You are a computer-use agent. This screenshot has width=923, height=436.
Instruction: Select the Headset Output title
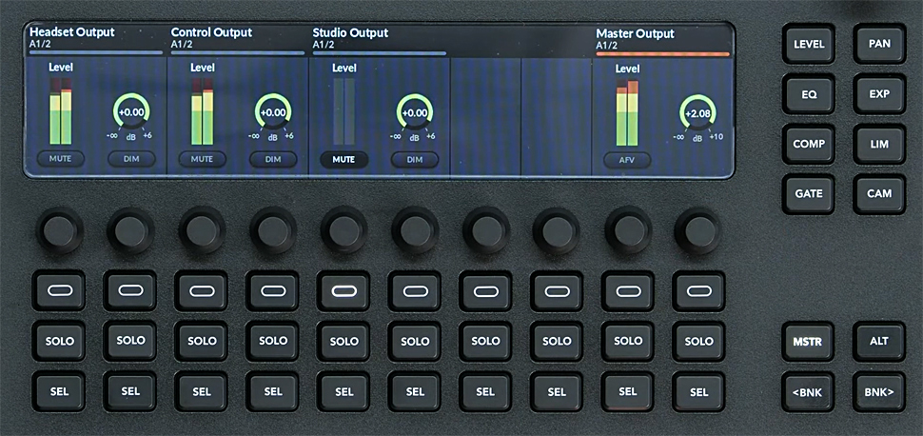71,31
